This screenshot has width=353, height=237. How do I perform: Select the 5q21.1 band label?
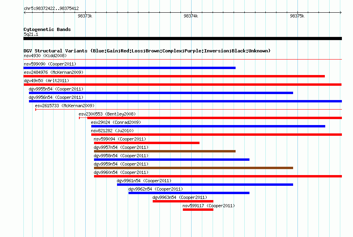31,34
